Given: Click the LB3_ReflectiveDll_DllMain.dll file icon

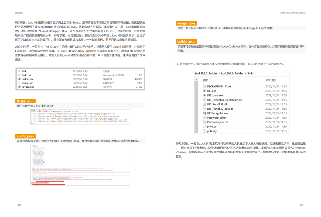Looking at the screenshot, I should [204, 100].
